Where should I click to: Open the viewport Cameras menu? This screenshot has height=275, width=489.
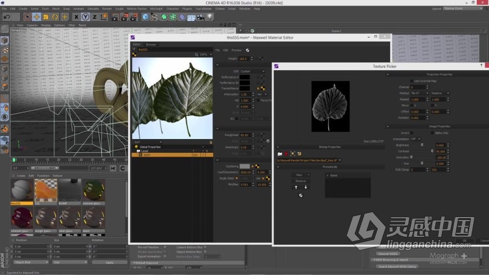click(x=32, y=25)
